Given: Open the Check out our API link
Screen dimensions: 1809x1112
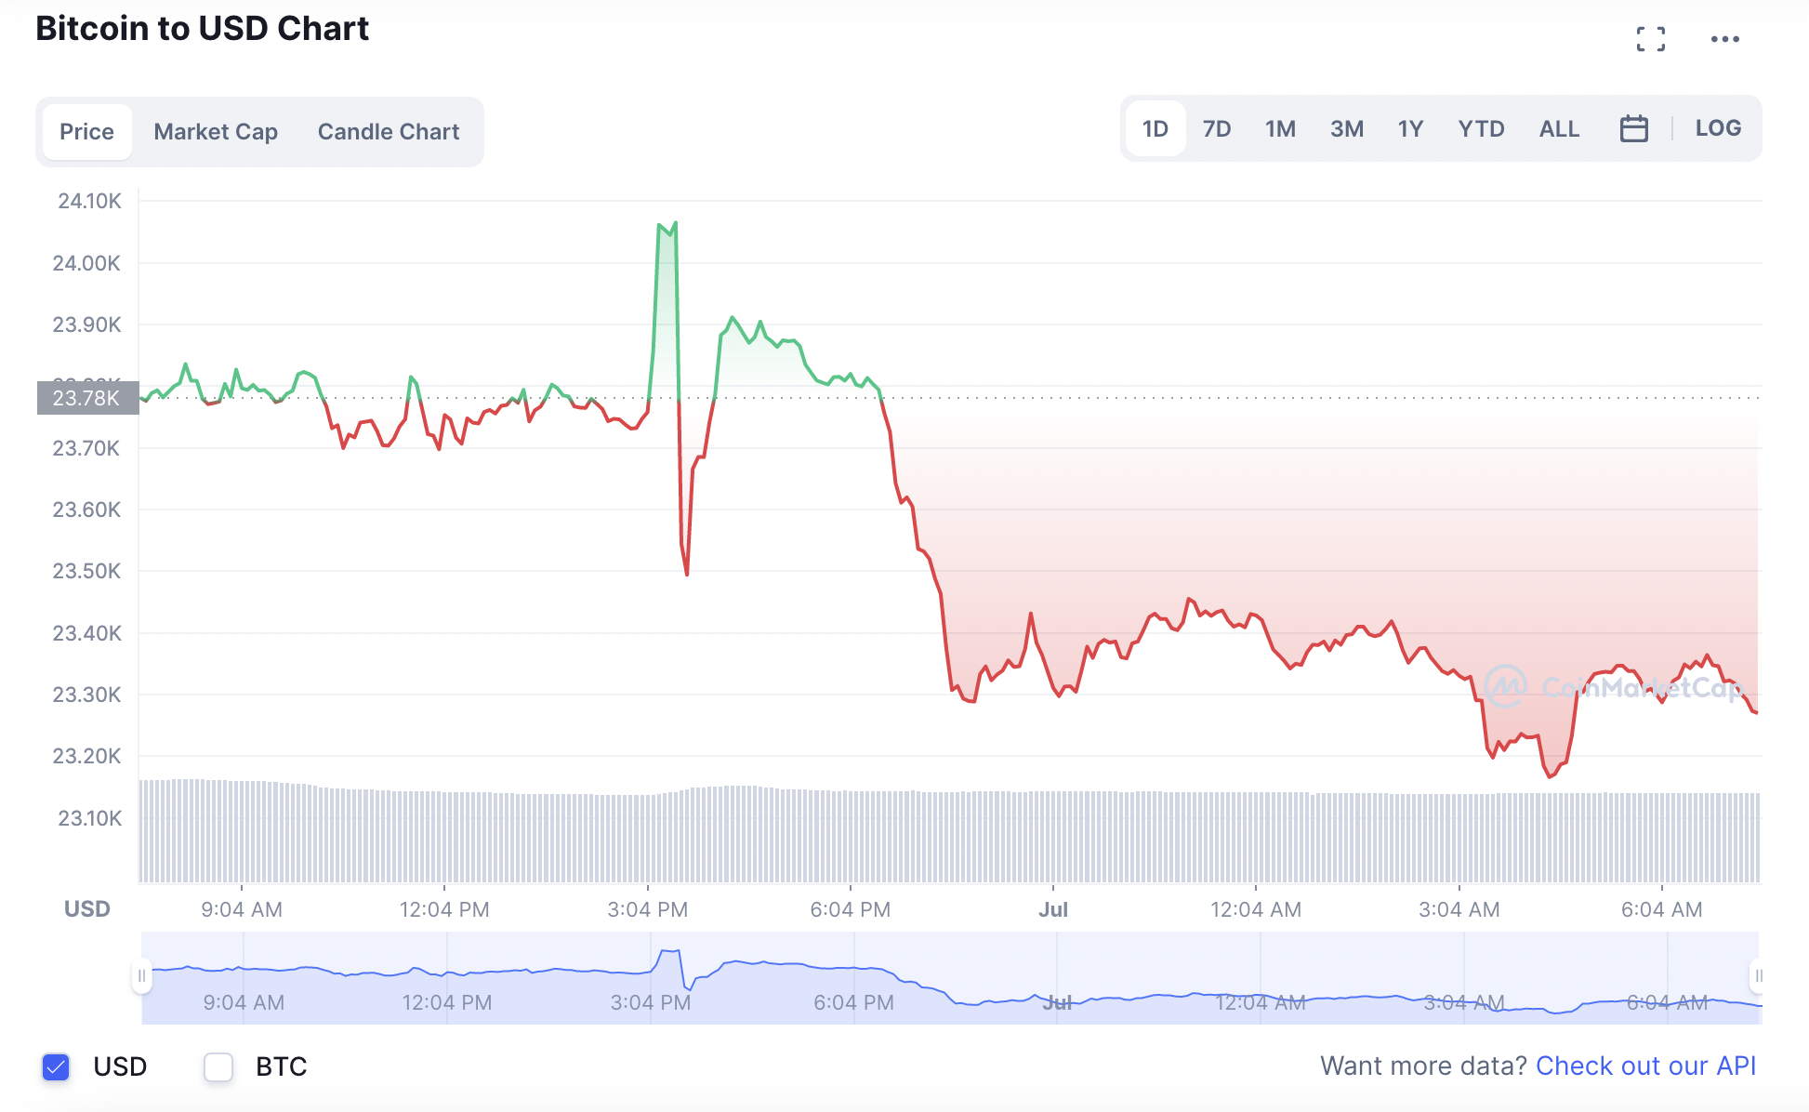Looking at the screenshot, I should (1645, 1066).
